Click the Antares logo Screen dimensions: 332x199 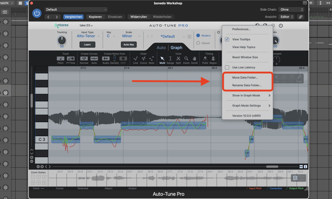coord(61,25)
